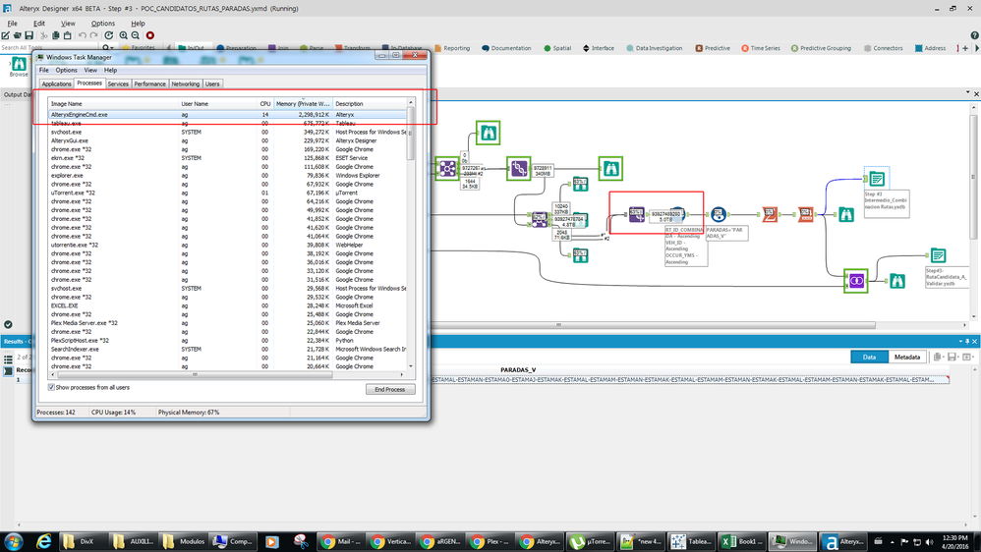Click the Undo arrow in toolbar
The height and width of the screenshot is (552, 981).
(x=82, y=35)
